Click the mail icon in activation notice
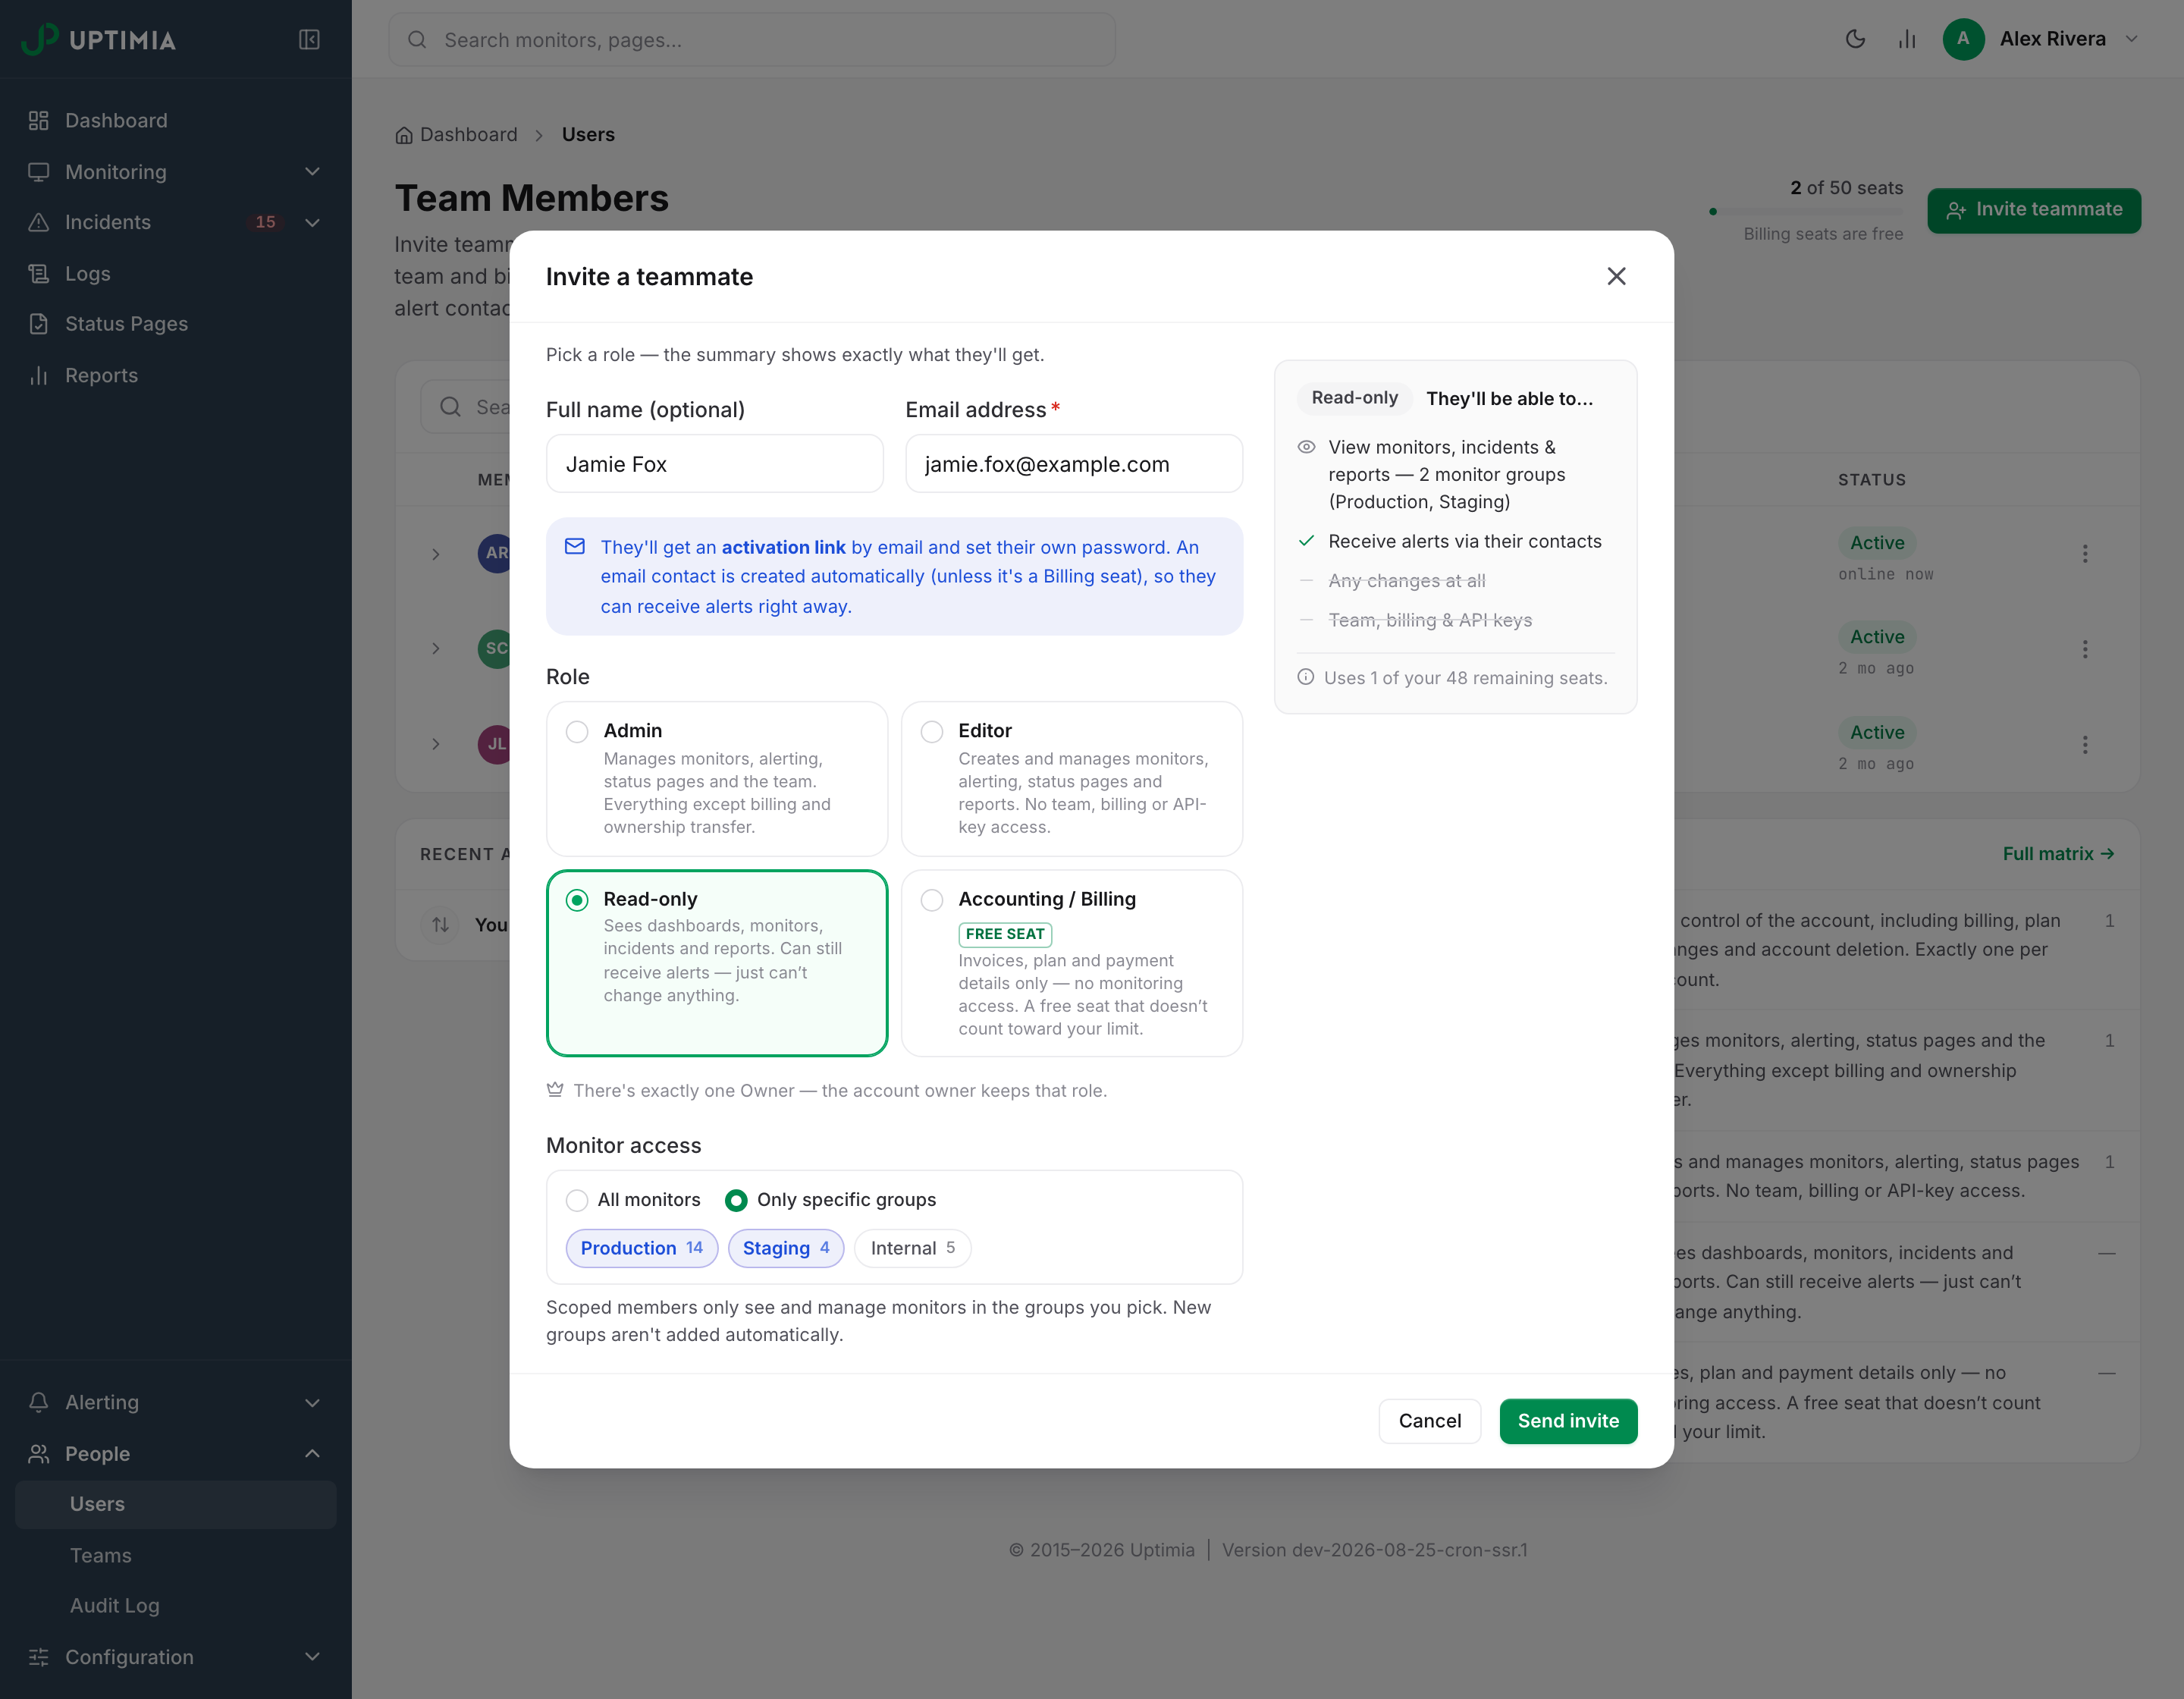Screen dimensions: 2184x1699 pos(575,547)
